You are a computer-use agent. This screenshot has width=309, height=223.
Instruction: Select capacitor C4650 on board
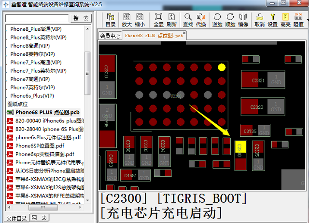(x=112, y=166)
